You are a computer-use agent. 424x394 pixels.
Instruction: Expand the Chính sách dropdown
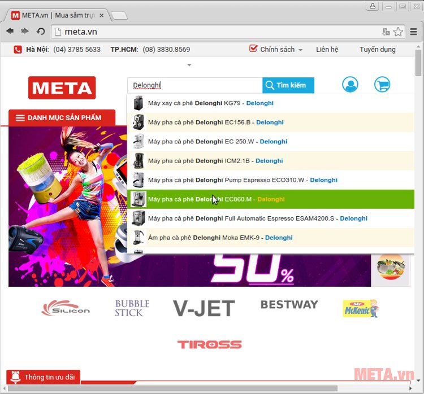300,50
